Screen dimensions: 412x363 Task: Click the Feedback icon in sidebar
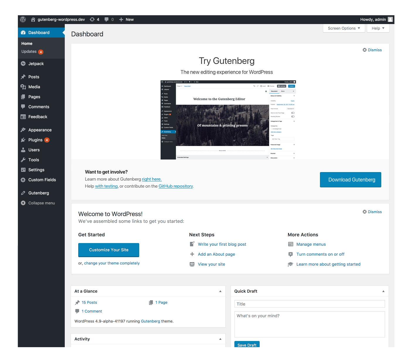click(23, 117)
